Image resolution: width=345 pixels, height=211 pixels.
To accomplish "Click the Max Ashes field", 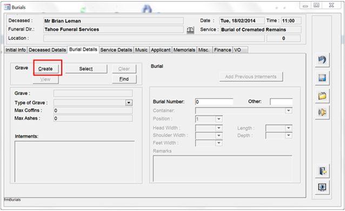I will [x=93, y=118].
